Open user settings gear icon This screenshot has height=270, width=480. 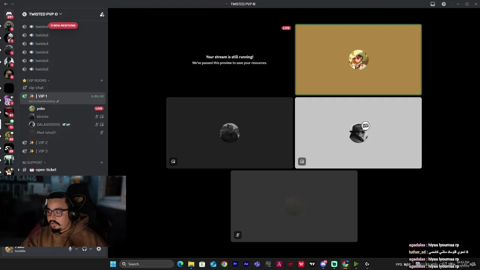[x=99, y=249]
